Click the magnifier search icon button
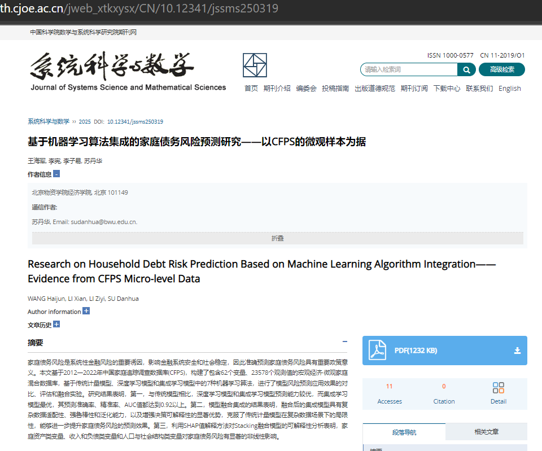542x451 pixels. [466, 70]
